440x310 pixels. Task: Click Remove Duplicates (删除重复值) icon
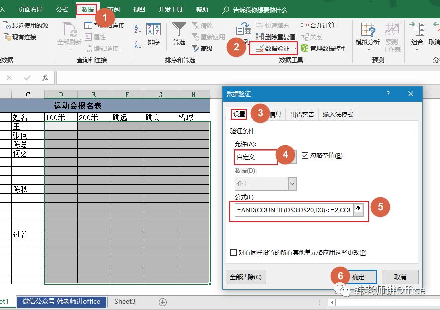click(x=259, y=37)
